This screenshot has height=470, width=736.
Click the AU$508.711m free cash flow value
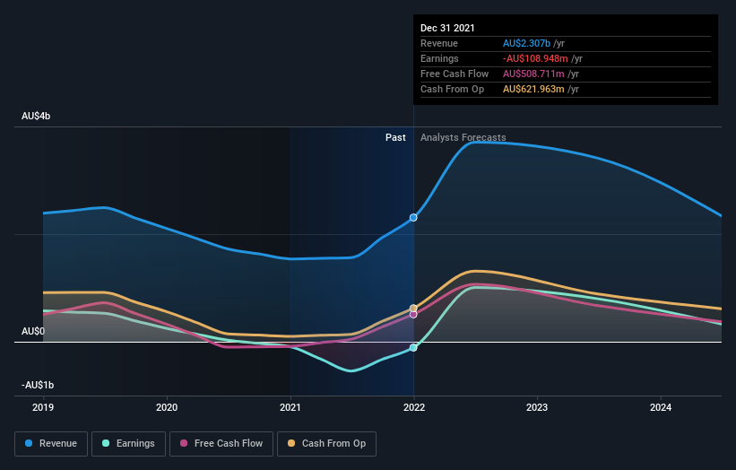pos(533,74)
